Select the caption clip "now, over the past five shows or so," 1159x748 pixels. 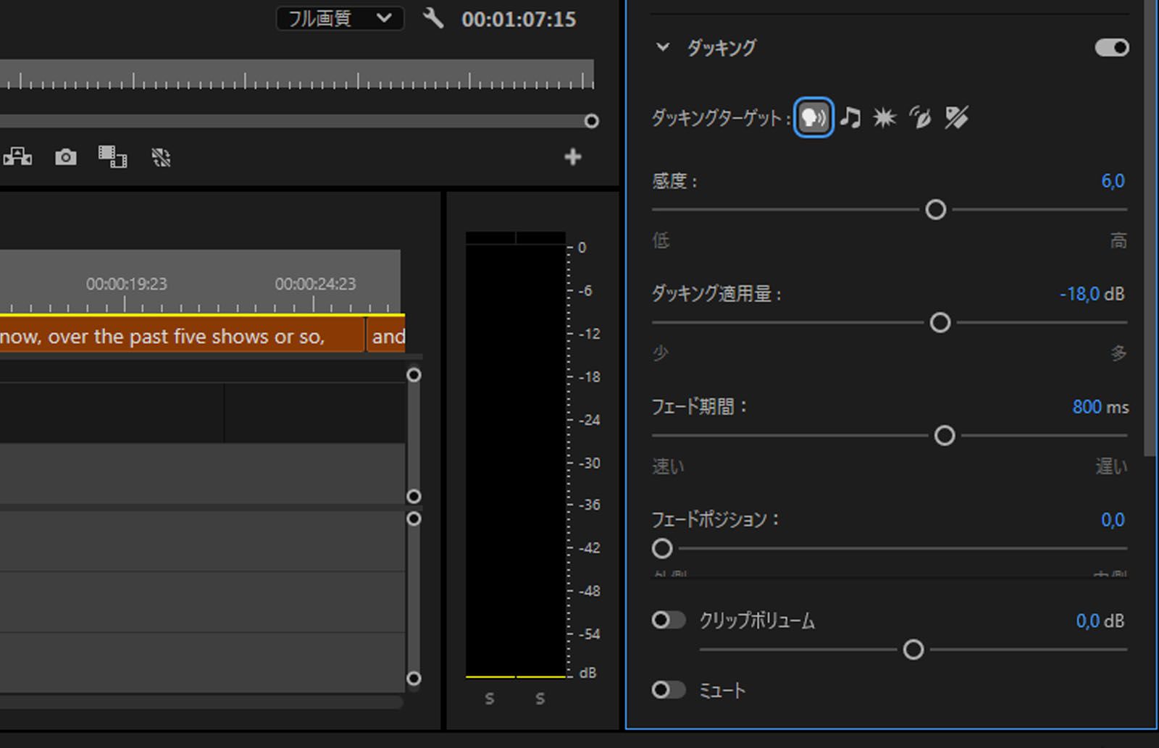[181, 337]
